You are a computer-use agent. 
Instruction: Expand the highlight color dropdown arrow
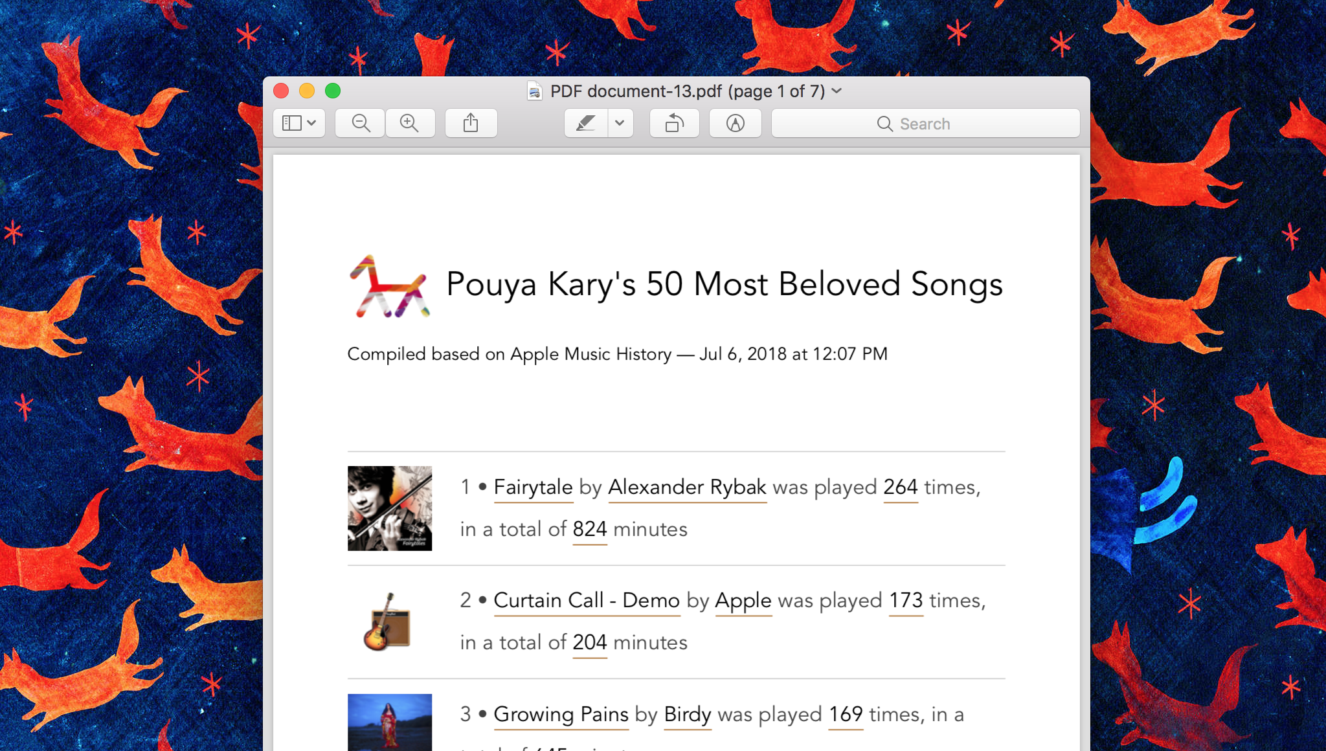(x=620, y=123)
